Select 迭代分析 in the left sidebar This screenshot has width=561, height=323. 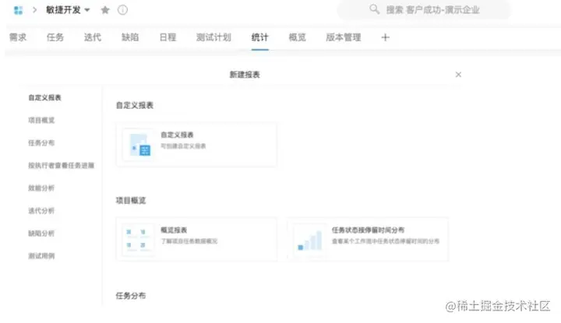pos(41,211)
